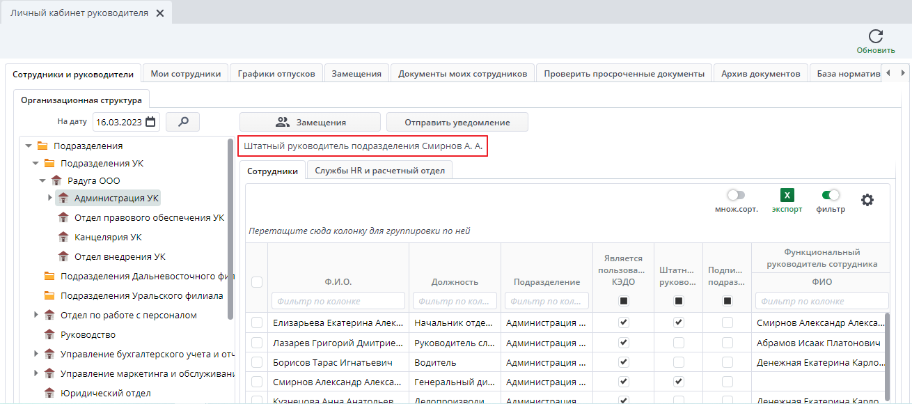Screen dimensions: 912x404
Task: Click the magnifier search button beside date
Action: coord(183,122)
